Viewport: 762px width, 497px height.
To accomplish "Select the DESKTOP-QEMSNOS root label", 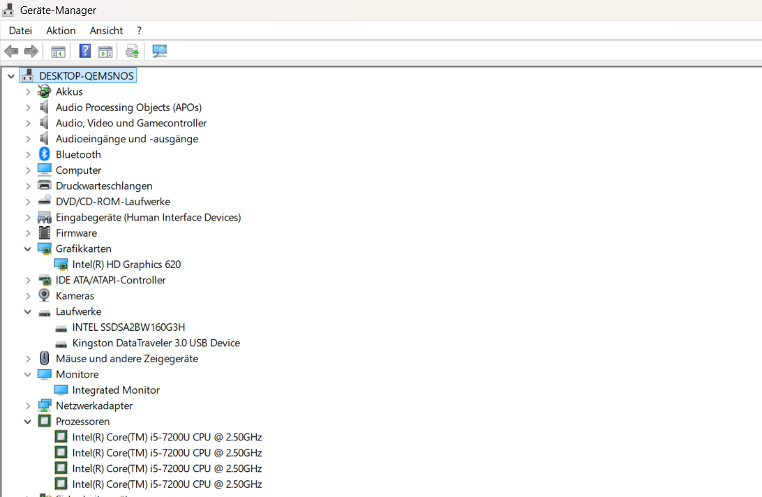I will click(87, 76).
